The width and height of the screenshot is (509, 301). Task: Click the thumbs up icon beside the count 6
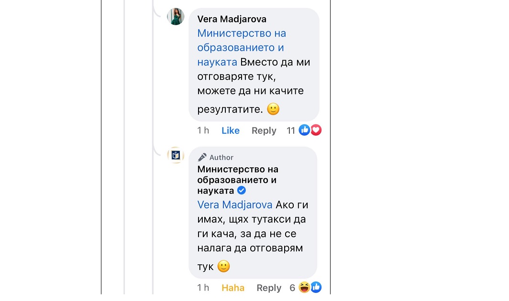point(317,287)
